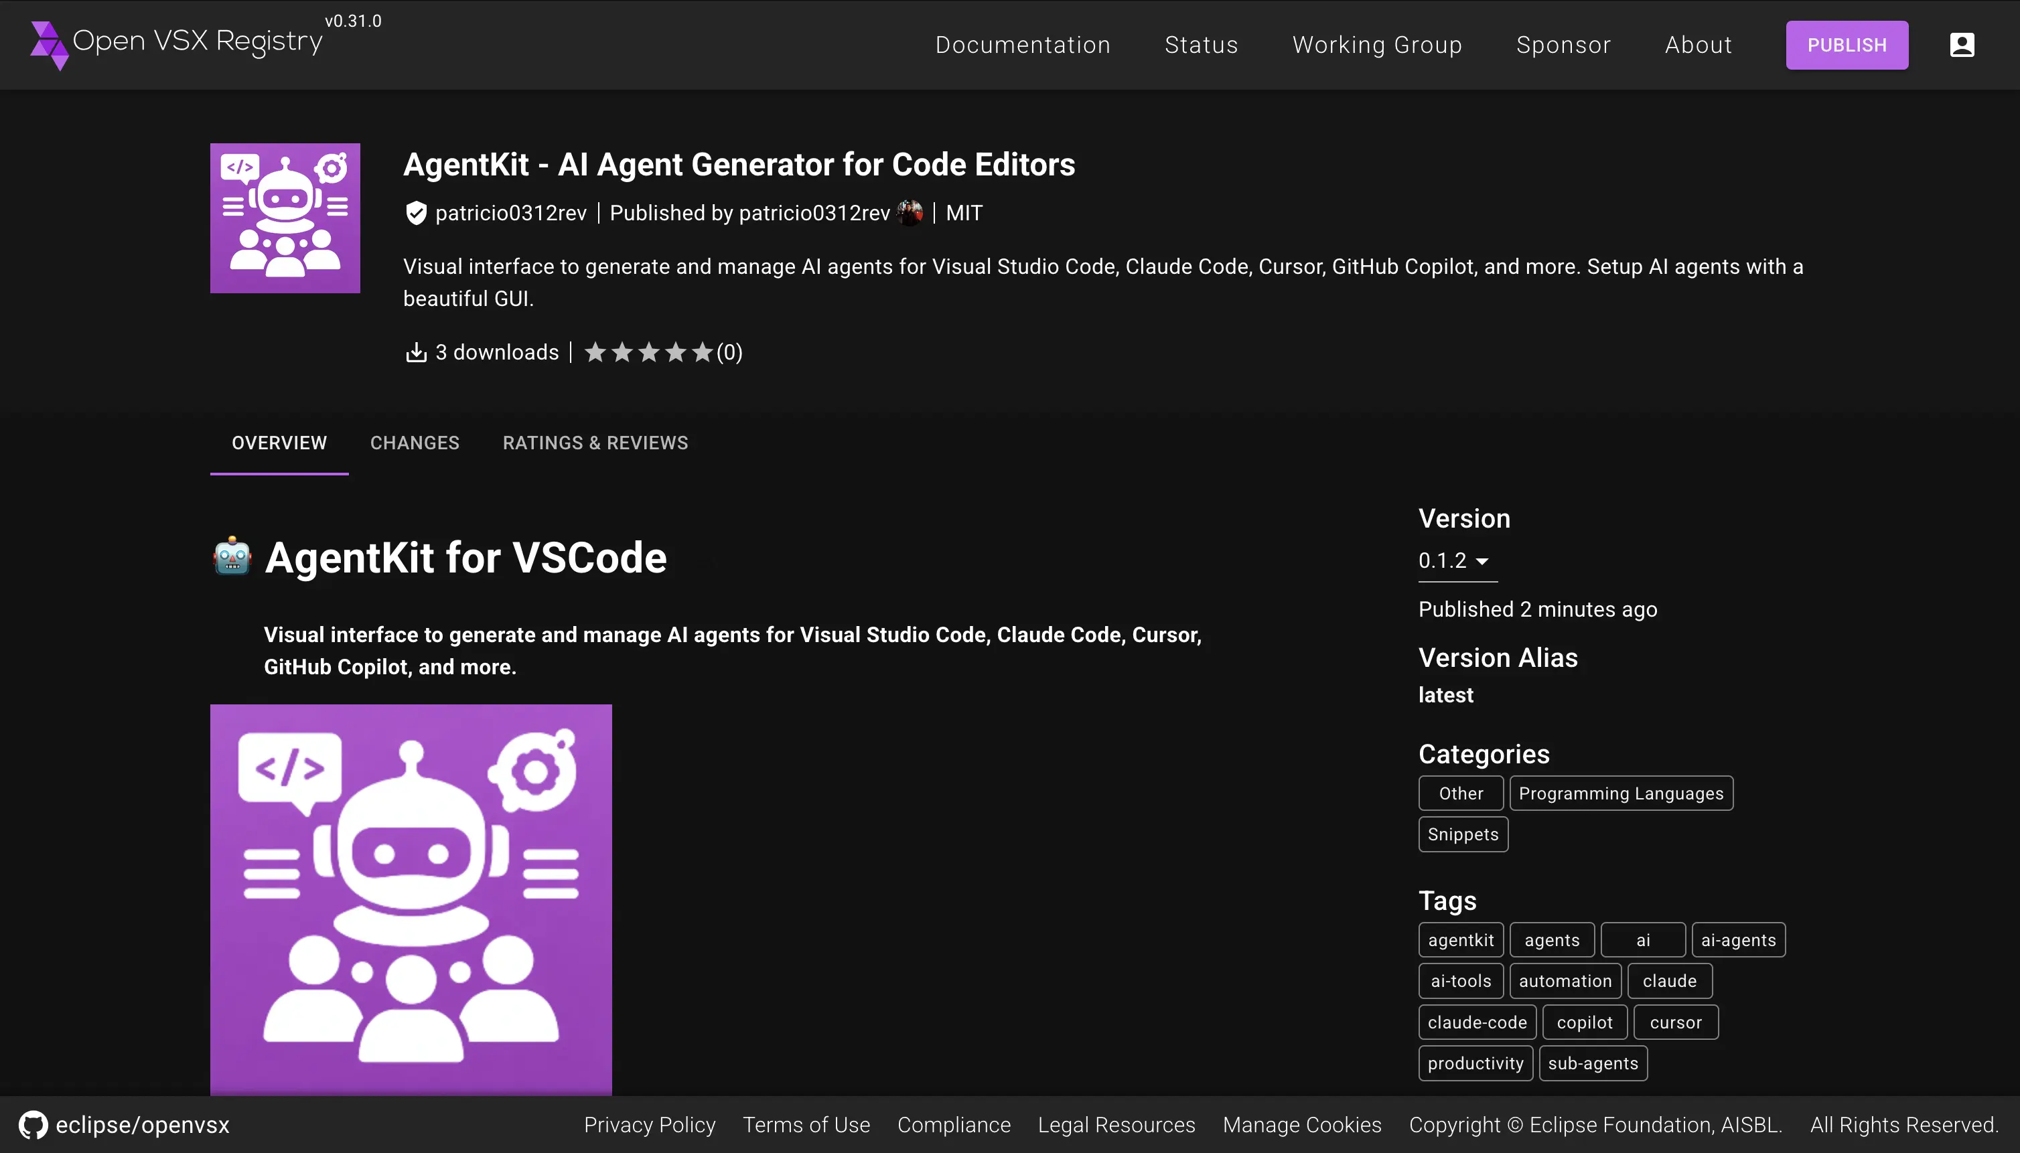The width and height of the screenshot is (2020, 1153).
Task: Click the Categories section heading
Action: [1484, 754]
